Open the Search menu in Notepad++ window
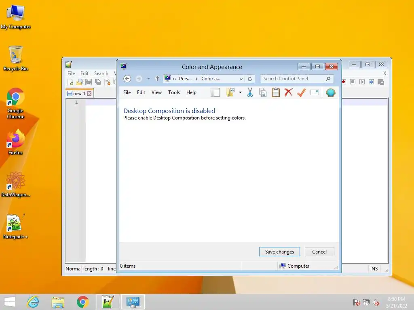This screenshot has width=414, height=310. coord(101,73)
